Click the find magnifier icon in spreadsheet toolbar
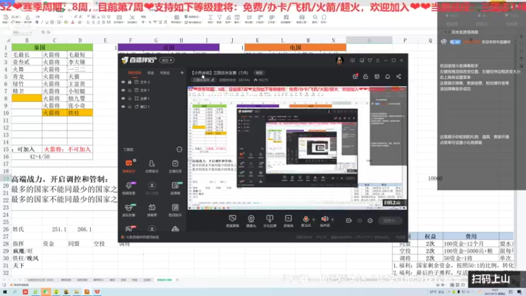Screen dimensions: 526x296 pos(315,17)
